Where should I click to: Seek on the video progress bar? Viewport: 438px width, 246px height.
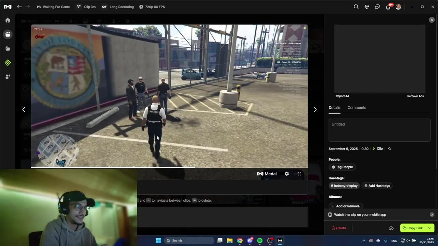click(x=169, y=167)
